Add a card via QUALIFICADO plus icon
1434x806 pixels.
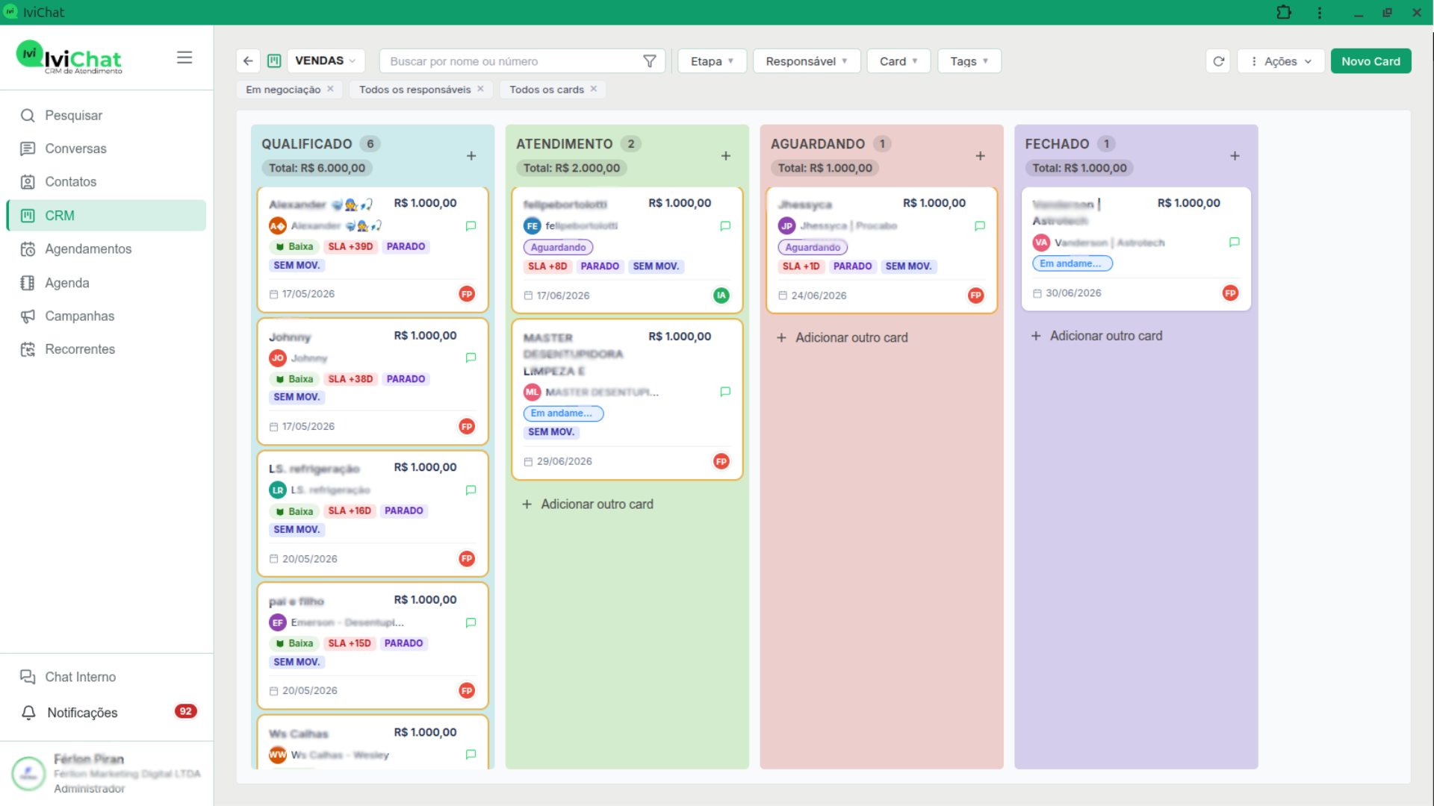point(471,156)
